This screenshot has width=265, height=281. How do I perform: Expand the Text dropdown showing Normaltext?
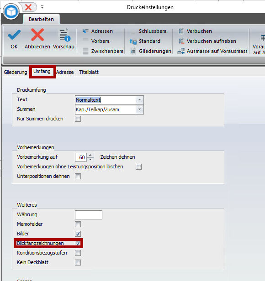pos(139,100)
